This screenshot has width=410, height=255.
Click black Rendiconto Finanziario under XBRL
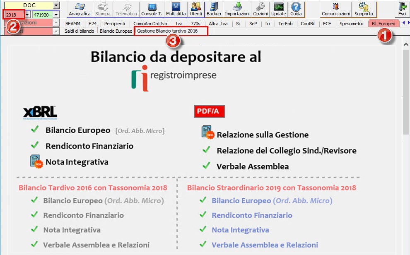(89, 146)
